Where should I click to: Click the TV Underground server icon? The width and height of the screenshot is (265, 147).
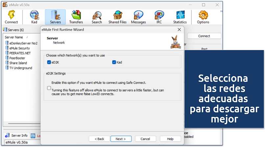(7, 68)
